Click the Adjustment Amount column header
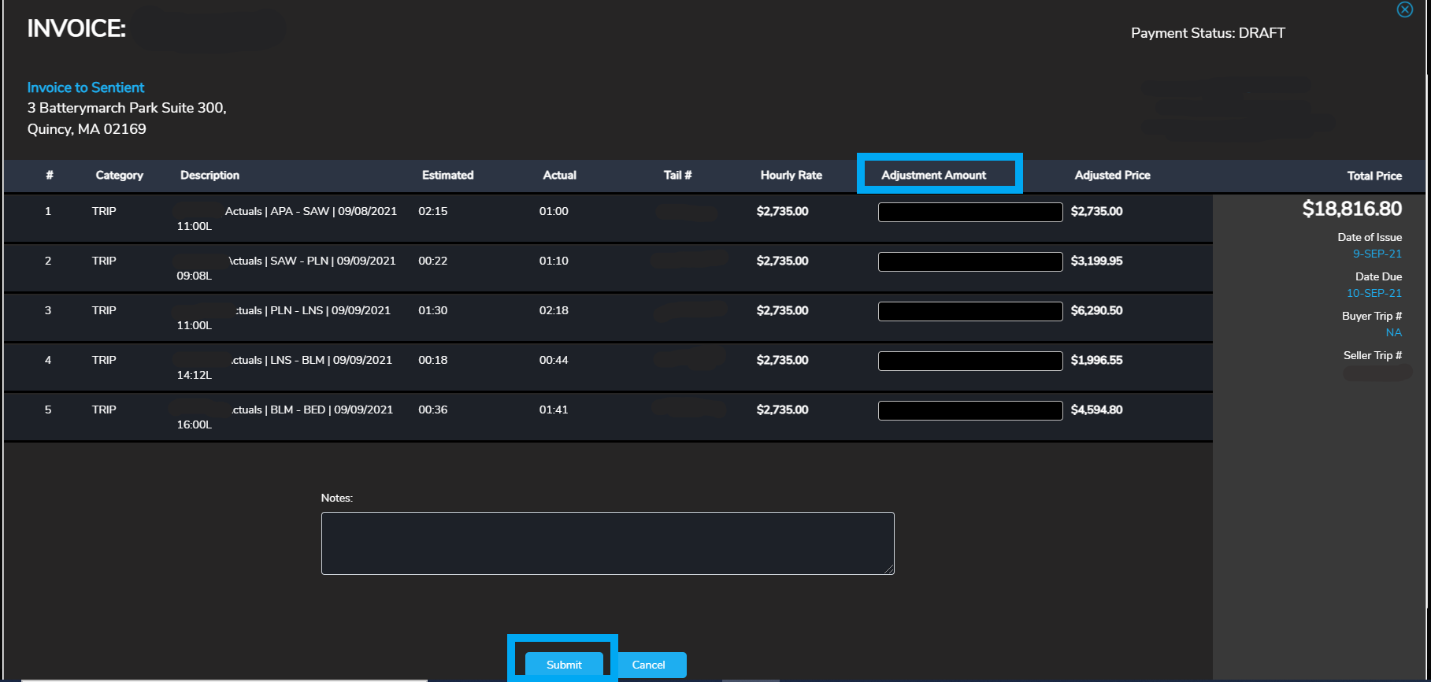Screen dimensions: 1431x682 point(933,175)
